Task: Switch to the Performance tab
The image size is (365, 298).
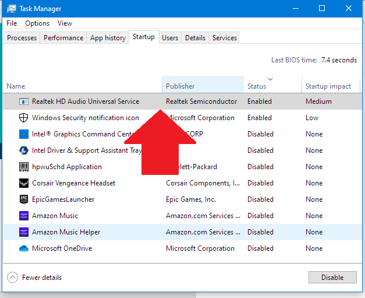Action: [63, 38]
